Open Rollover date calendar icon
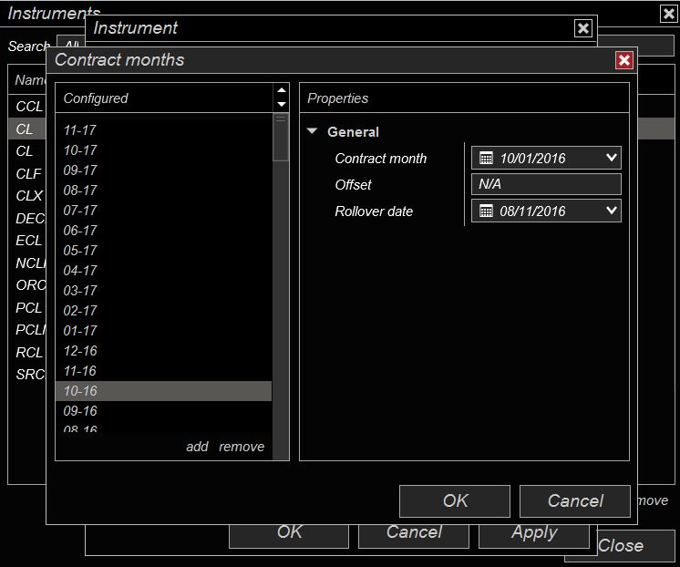This screenshot has height=567, width=680. coord(486,211)
